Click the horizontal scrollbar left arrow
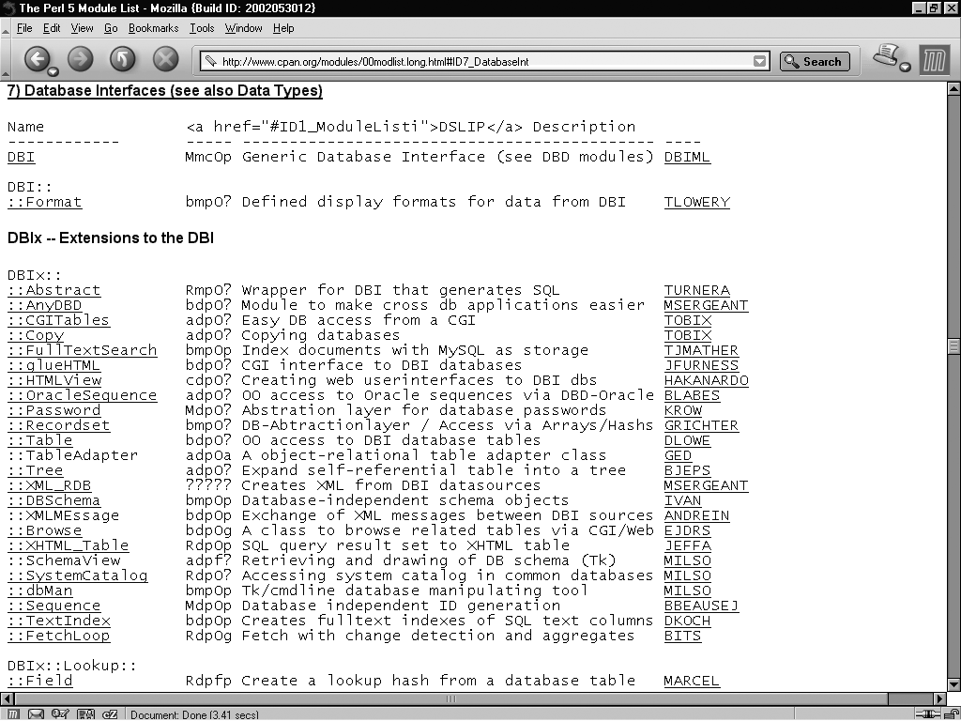Image resolution: width=961 pixels, height=721 pixels. (x=8, y=698)
